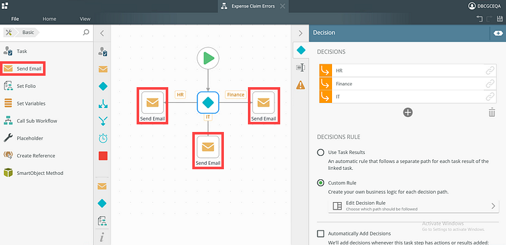Click the link icon on HR row
The image size is (506, 245).
(x=490, y=71)
